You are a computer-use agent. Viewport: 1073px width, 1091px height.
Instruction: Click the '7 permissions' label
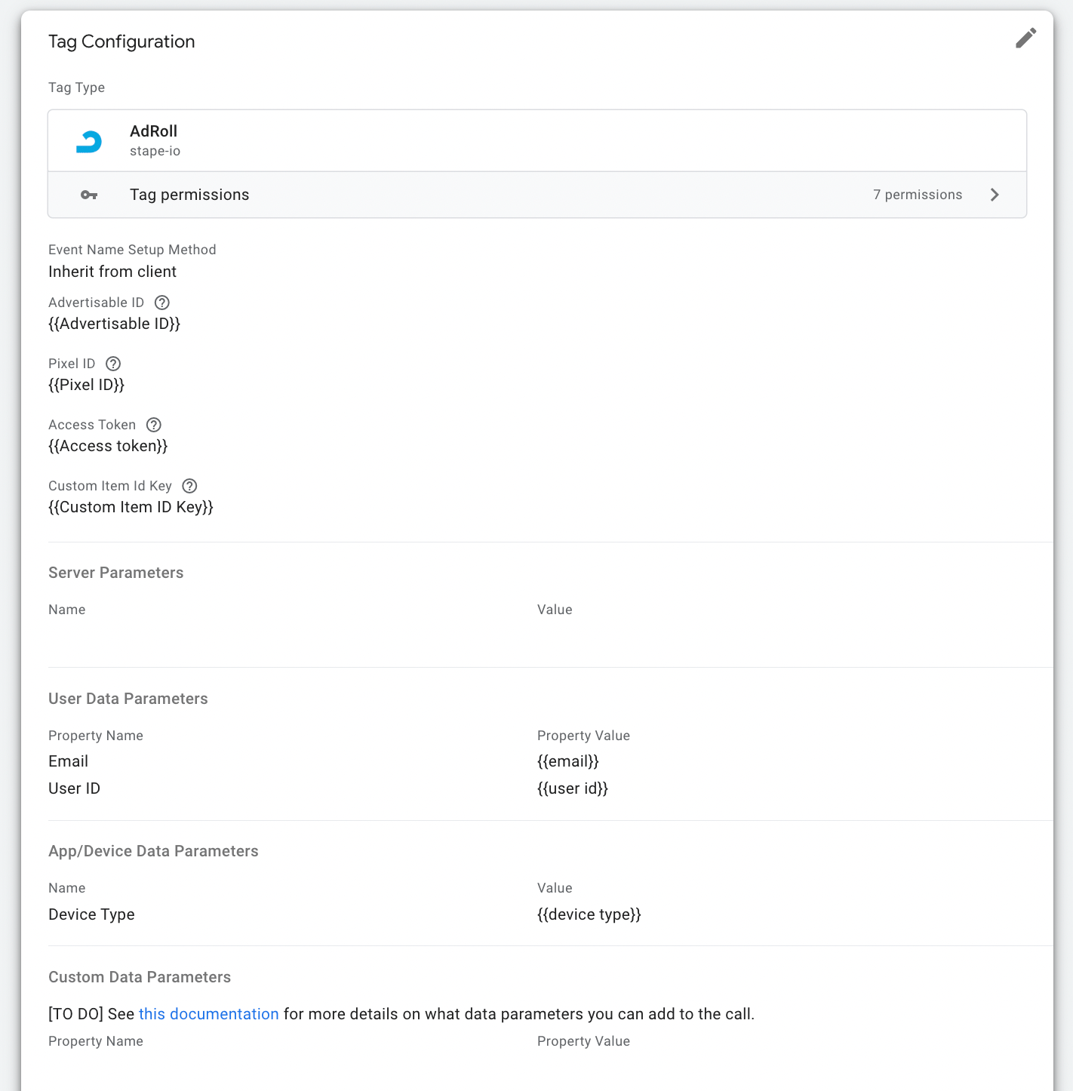click(918, 195)
